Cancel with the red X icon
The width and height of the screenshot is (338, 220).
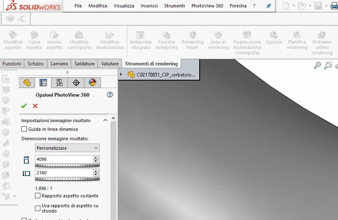tap(35, 106)
